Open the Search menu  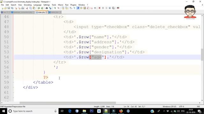pyautogui.click(x=13, y=5)
